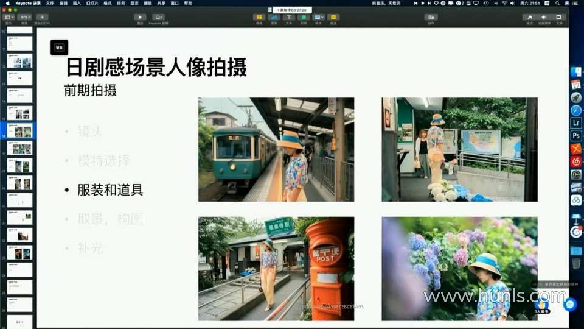Click menu bar music play button

tap(422, 3)
